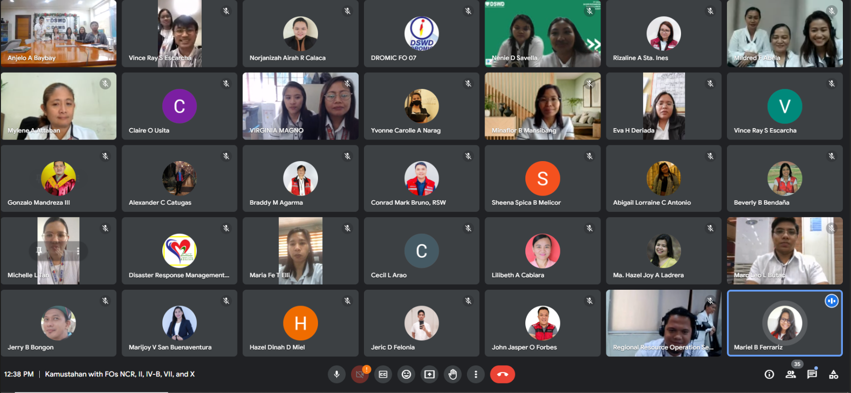Image resolution: width=851 pixels, height=393 pixels.
Task: Open the three-dot more options menu
Action: [x=476, y=374]
